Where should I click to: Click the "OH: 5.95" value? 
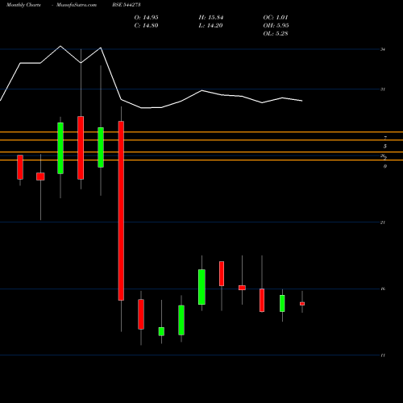pyautogui.click(x=276, y=26)
